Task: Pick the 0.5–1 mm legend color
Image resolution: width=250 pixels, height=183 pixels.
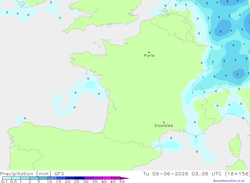Action: [x=16, y=178]
